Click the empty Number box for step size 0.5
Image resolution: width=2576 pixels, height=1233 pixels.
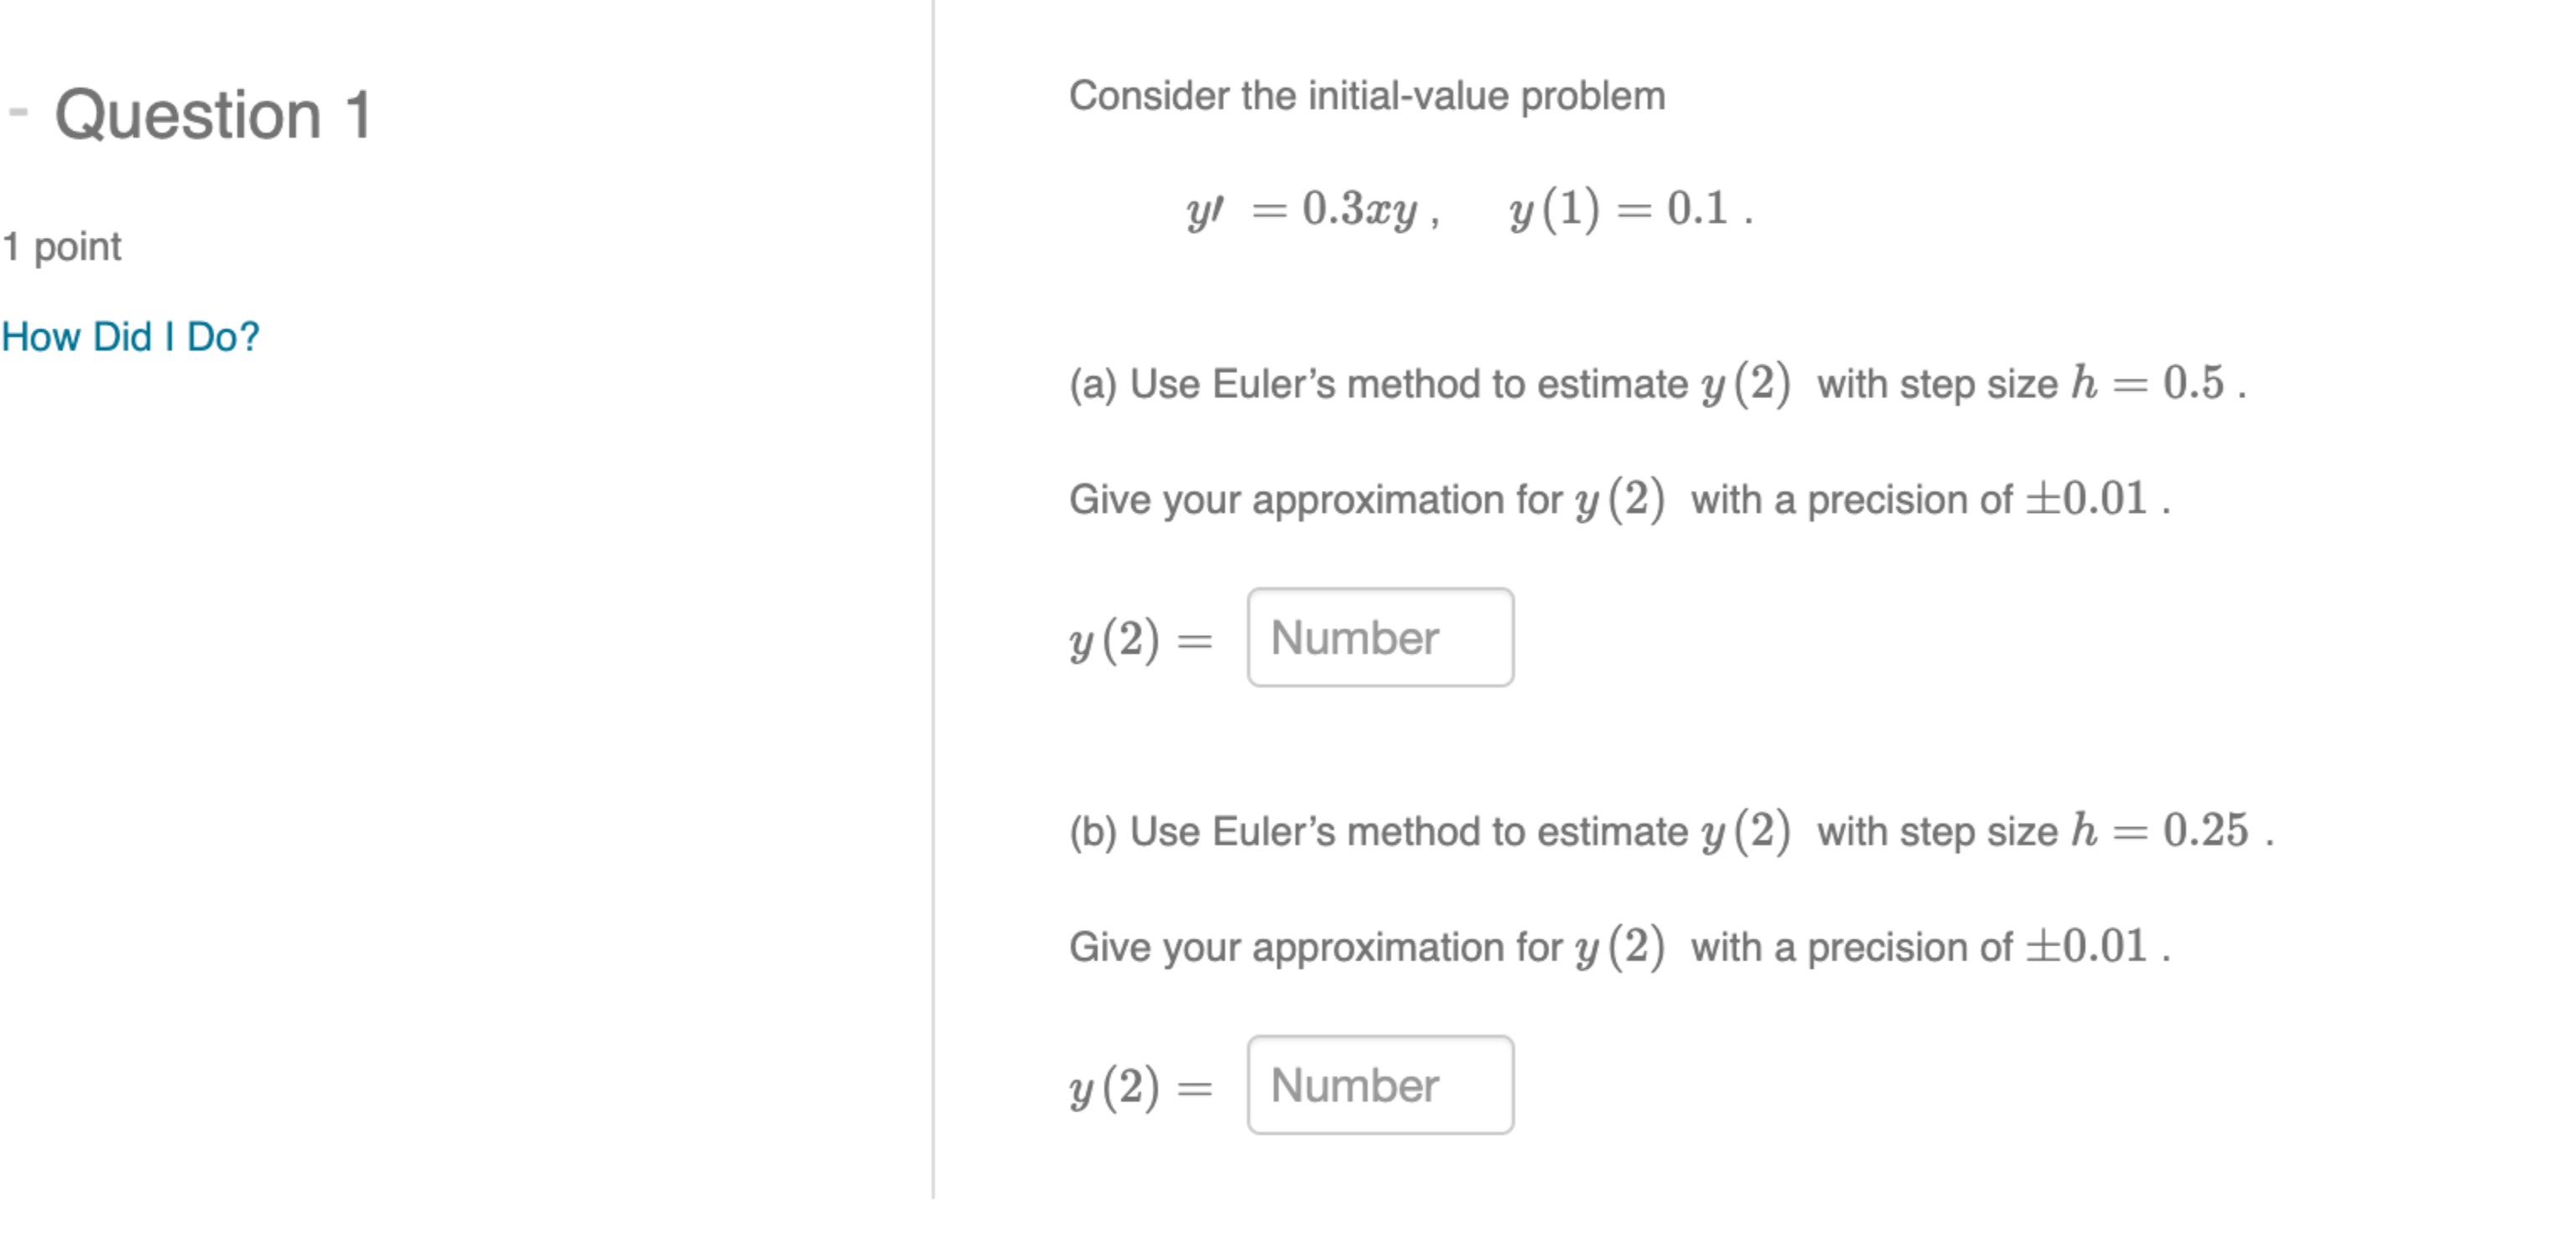pos(1380,637)
